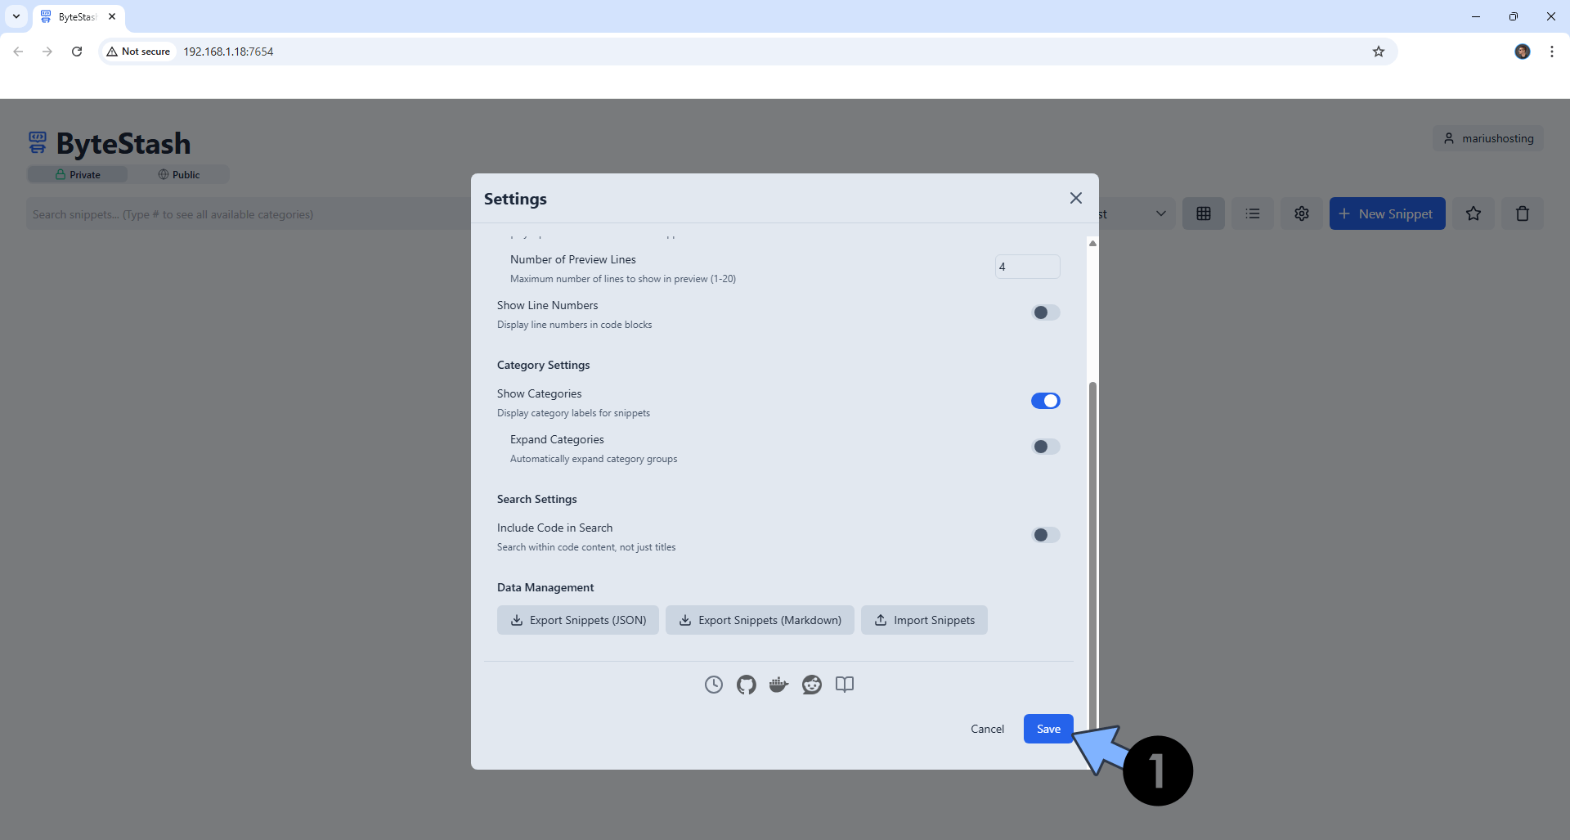1570x840 pixels.
Task: Open the documentation book icon
Action: click(x=844, y=685)
